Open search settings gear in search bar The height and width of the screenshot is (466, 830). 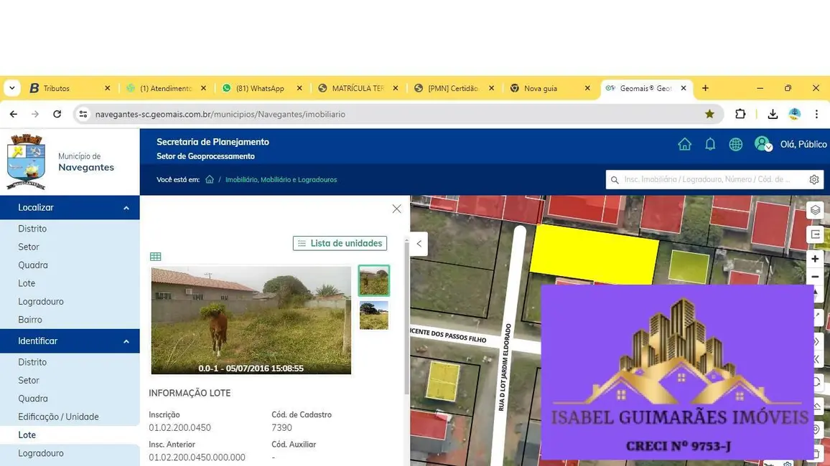click(813, 179)
